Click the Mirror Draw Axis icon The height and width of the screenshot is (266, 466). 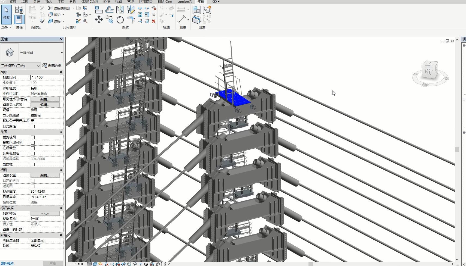tap(131, 10)
